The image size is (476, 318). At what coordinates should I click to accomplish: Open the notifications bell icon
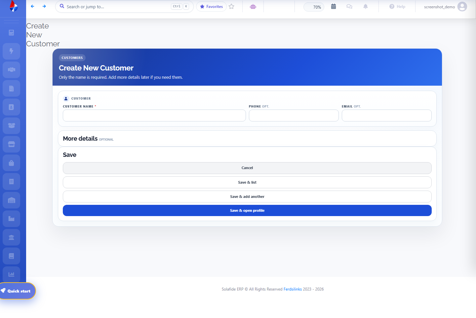tap(366, 7)
